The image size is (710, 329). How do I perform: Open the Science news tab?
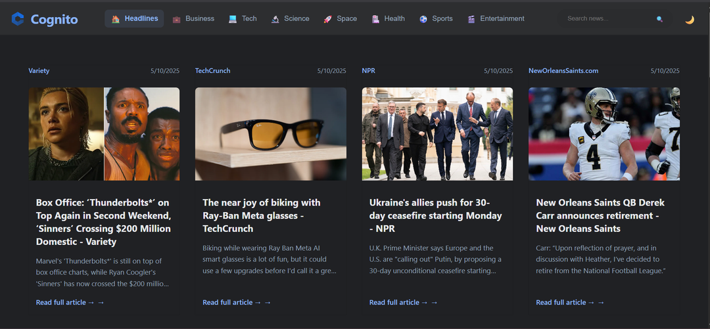291,18
